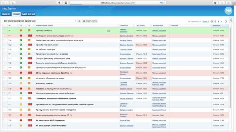Select checkbox of 'Просьба установить Lingvo' row

tap(4, 45)
